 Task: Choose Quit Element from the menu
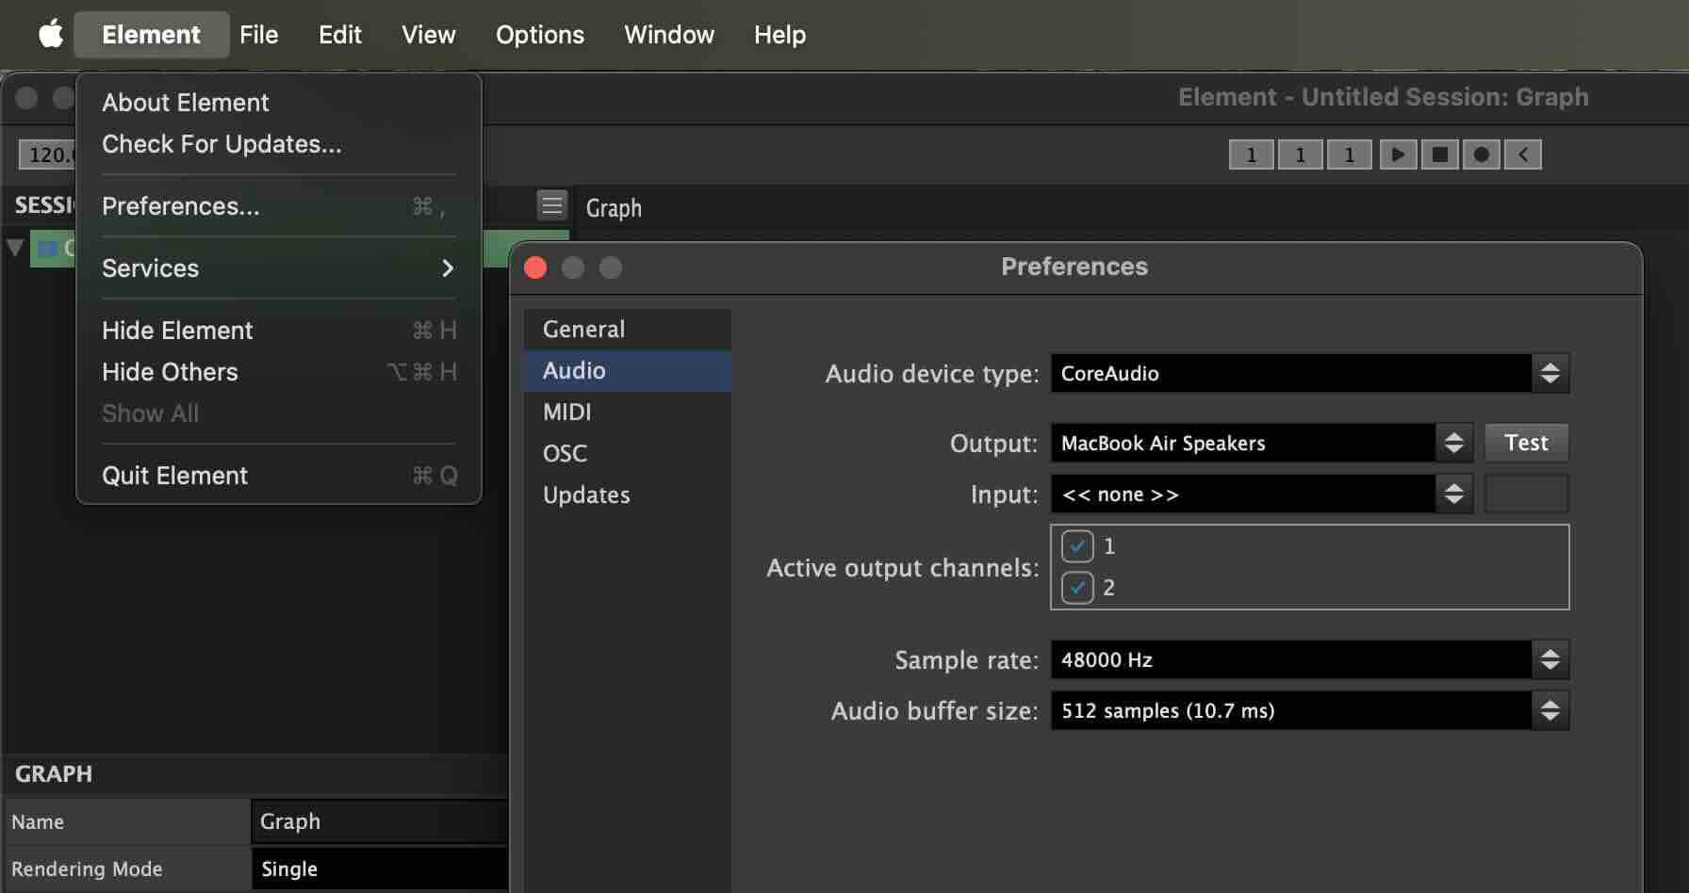click(175, 476)
